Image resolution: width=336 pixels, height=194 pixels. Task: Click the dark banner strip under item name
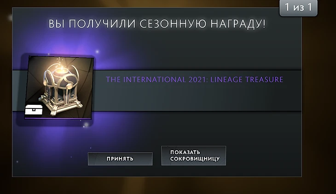tap(197, 97)
